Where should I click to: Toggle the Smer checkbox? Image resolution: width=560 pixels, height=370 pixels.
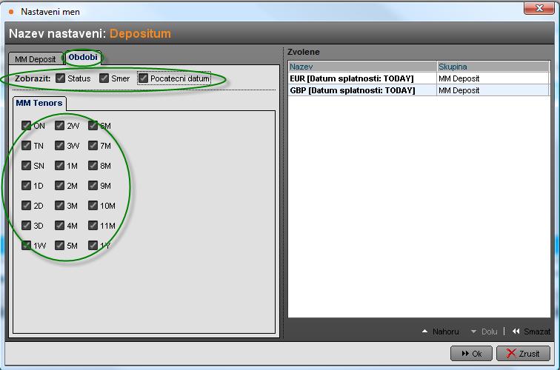point(104,78)
